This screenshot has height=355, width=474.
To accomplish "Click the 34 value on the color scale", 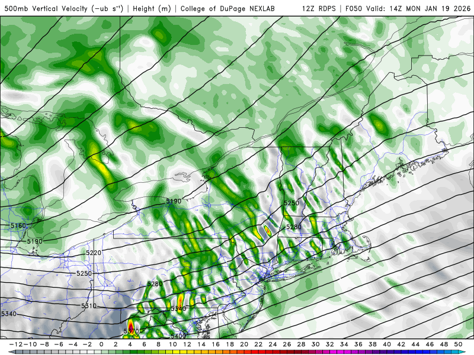I will pyautogui.click(x=344, y=344).
